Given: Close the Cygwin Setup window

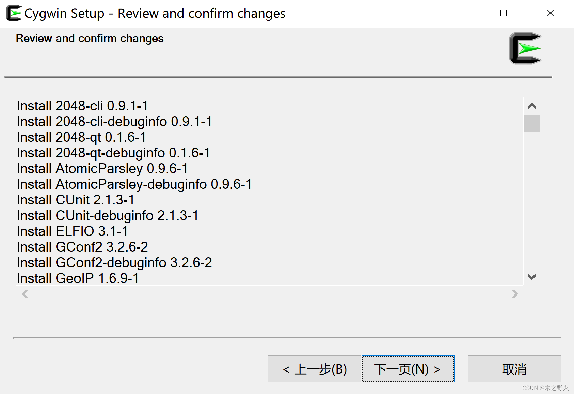Looking at the screenshot, I should [x=551, y=13].
